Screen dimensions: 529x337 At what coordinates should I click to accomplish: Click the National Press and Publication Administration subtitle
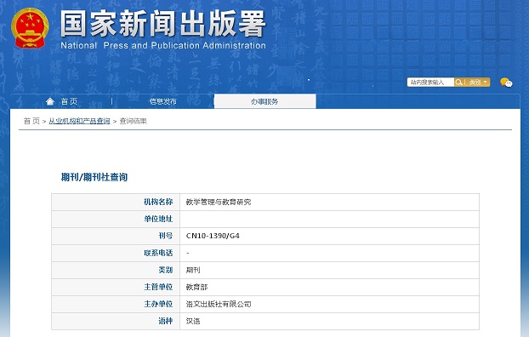point(163,45)
